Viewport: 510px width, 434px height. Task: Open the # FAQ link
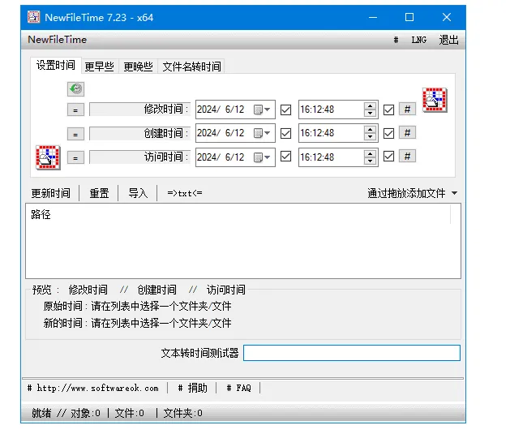pos(238,388)
